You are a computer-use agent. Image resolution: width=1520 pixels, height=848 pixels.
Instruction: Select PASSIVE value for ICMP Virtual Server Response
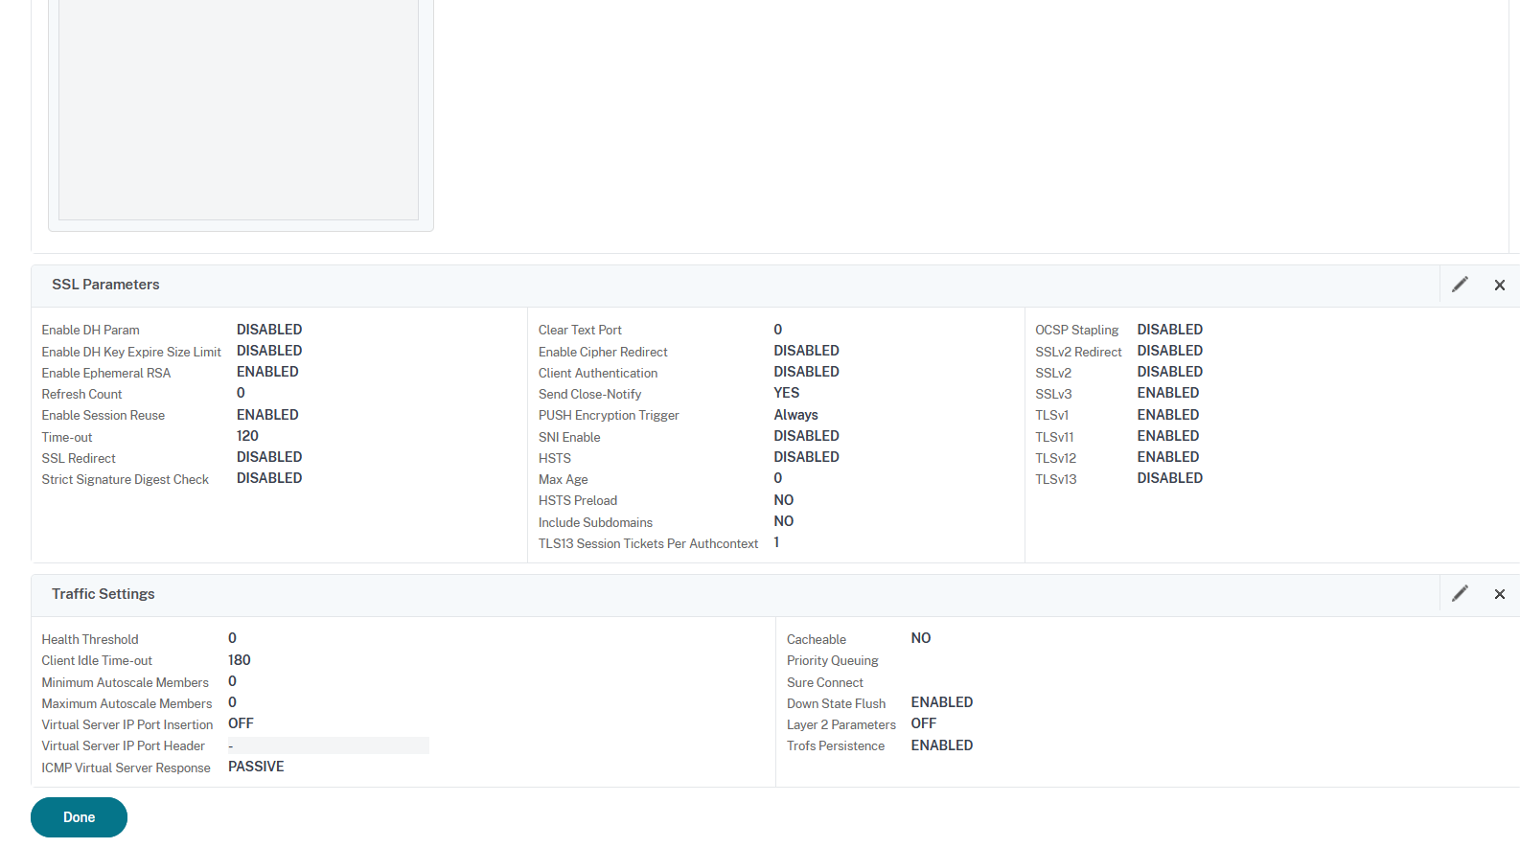click(x=256, y=767)
